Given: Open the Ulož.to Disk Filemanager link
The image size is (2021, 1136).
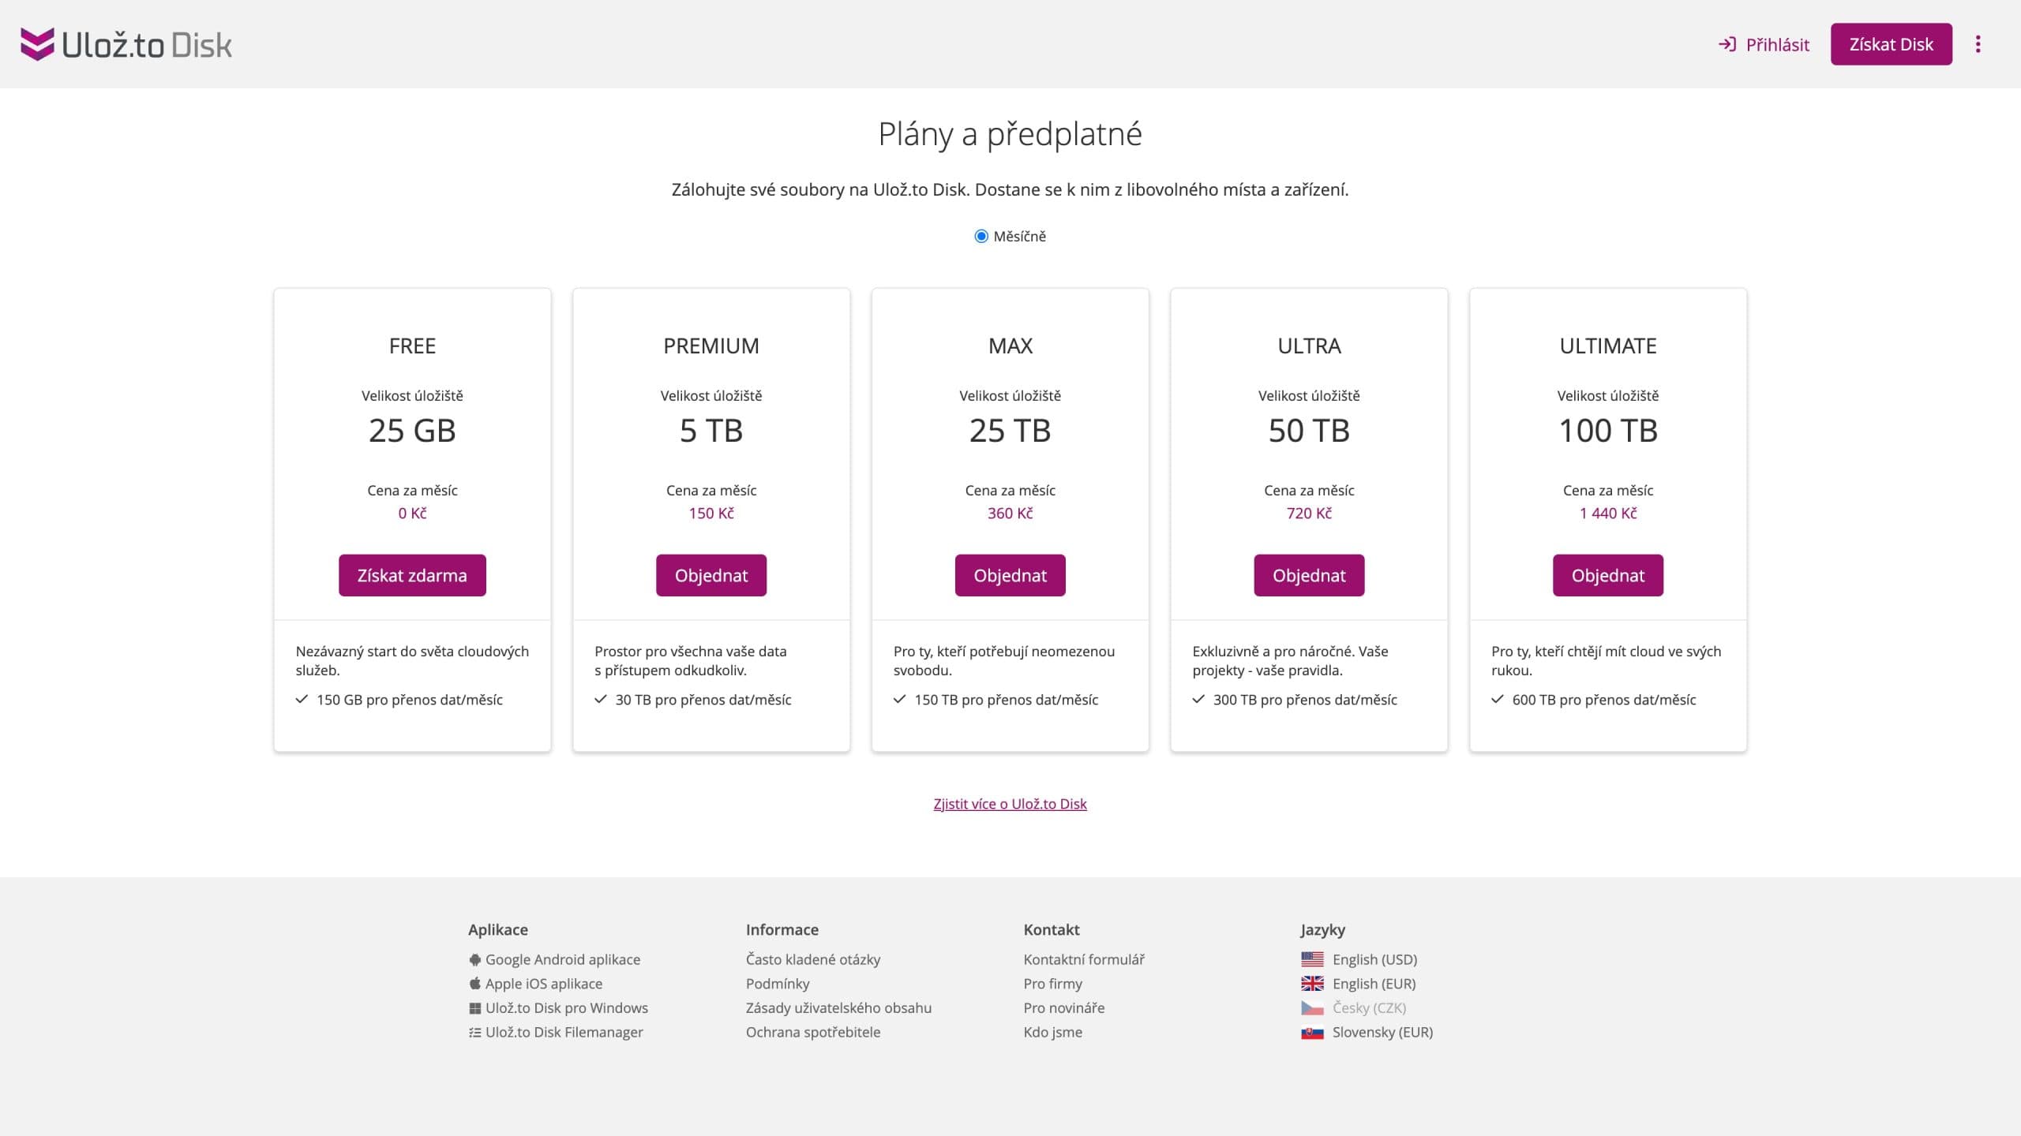Looking at the screenshot, I should pos(564,1033).
